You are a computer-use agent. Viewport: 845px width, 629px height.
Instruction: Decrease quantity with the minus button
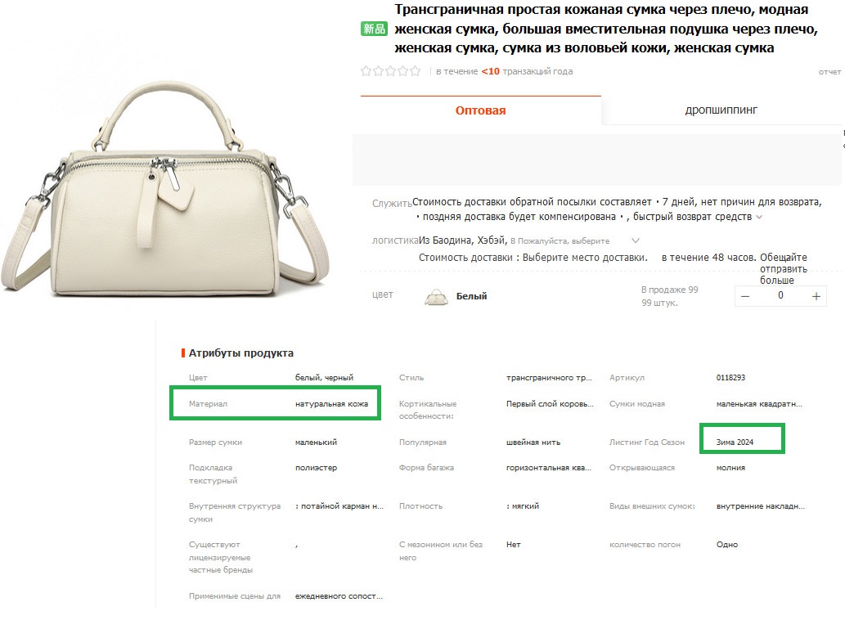click(744, 296)
